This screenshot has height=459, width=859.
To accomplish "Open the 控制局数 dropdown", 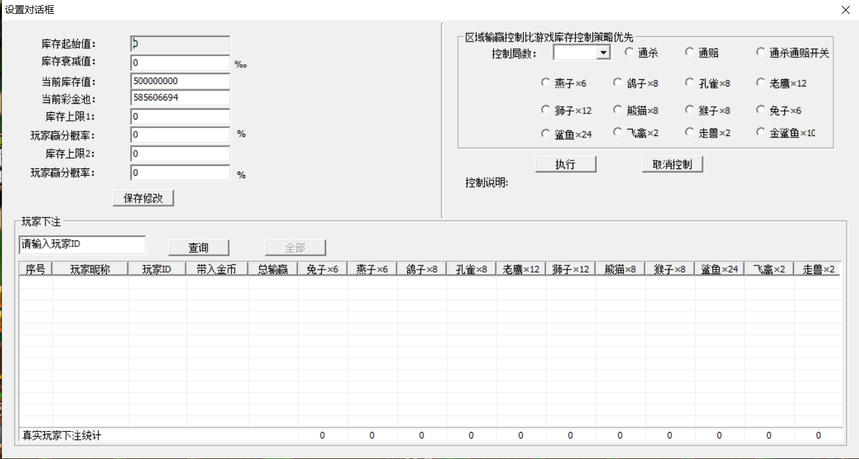I will pos(602,53).
